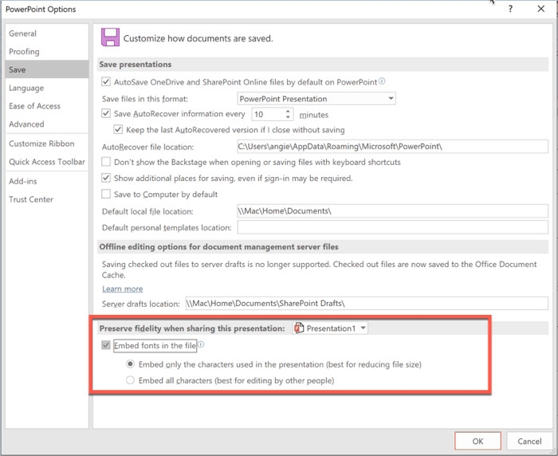Open the Trust Center category
This screenshot has height=456, width=558.
[x=46, y=199]
